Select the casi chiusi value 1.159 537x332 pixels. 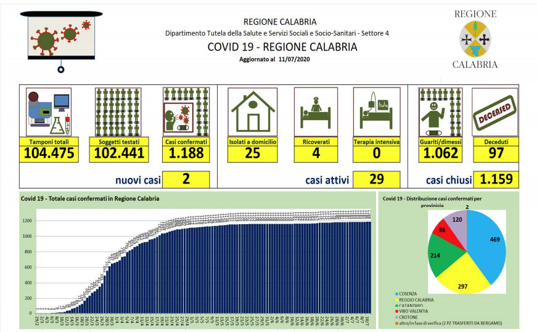[x=495, y=179]
